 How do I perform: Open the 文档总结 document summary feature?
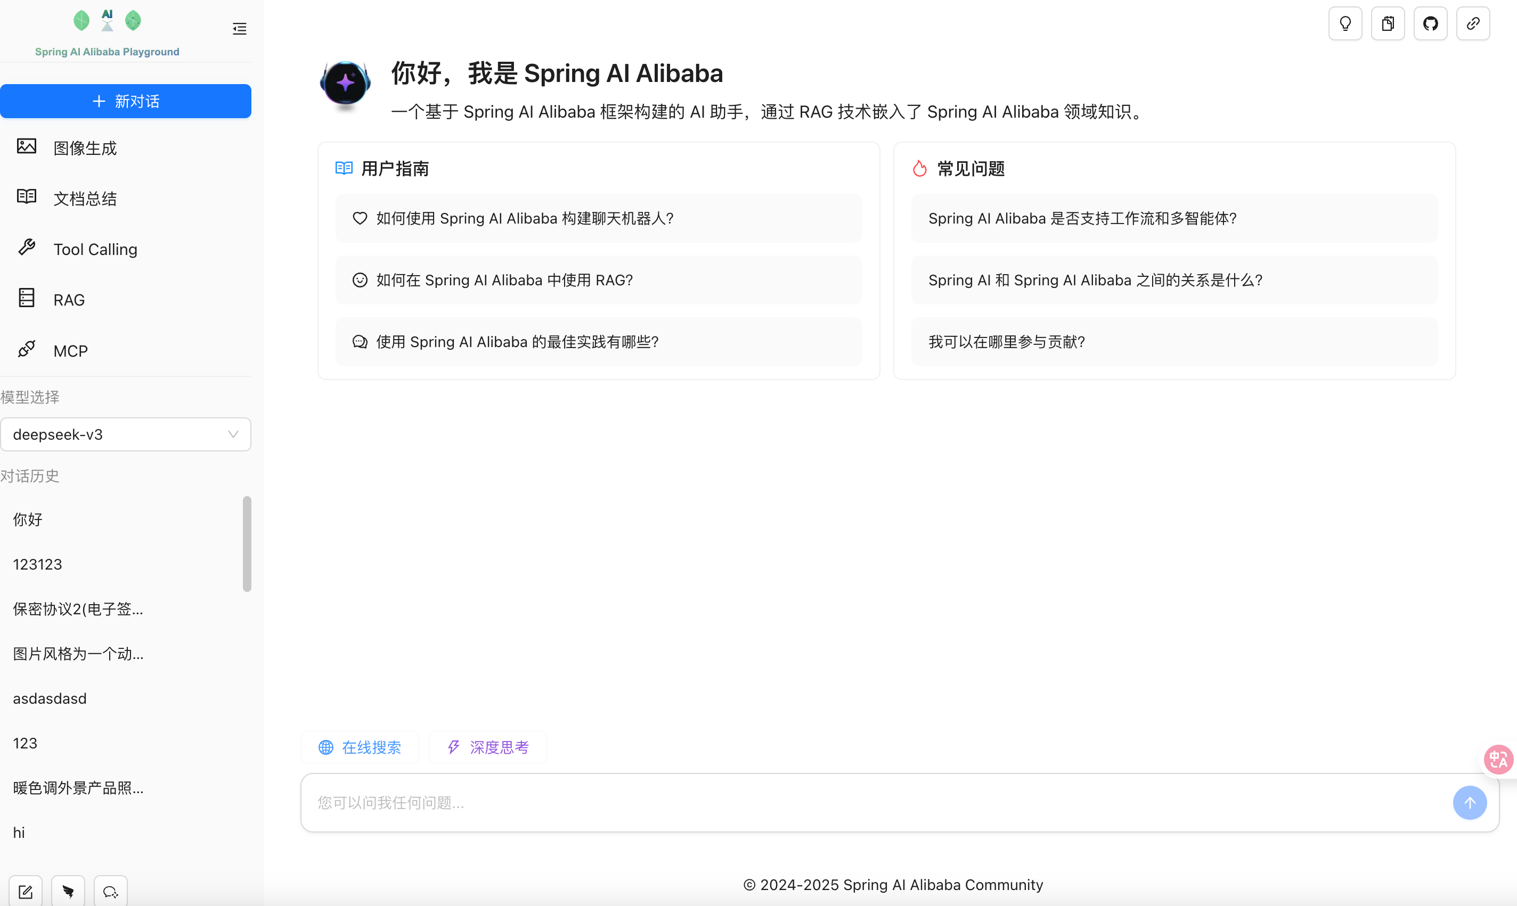[x=85, y=198]
